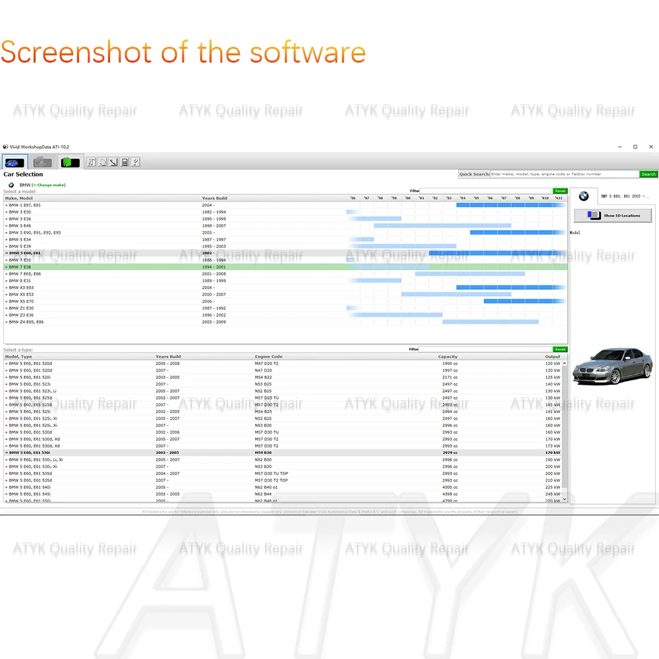The image size is (659, 659).
Task: Click the first small toolbar tool icon
Action: tap(92, 162)
